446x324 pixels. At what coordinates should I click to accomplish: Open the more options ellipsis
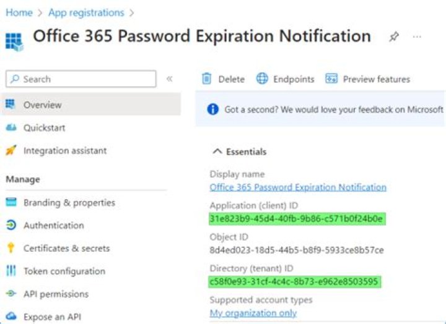pyautogui.click(x=417, y=36)
